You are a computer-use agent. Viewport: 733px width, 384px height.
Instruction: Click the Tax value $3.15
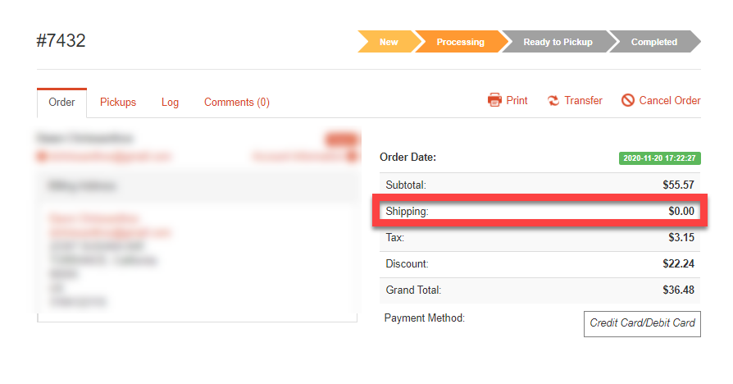(x=681, y=238)
